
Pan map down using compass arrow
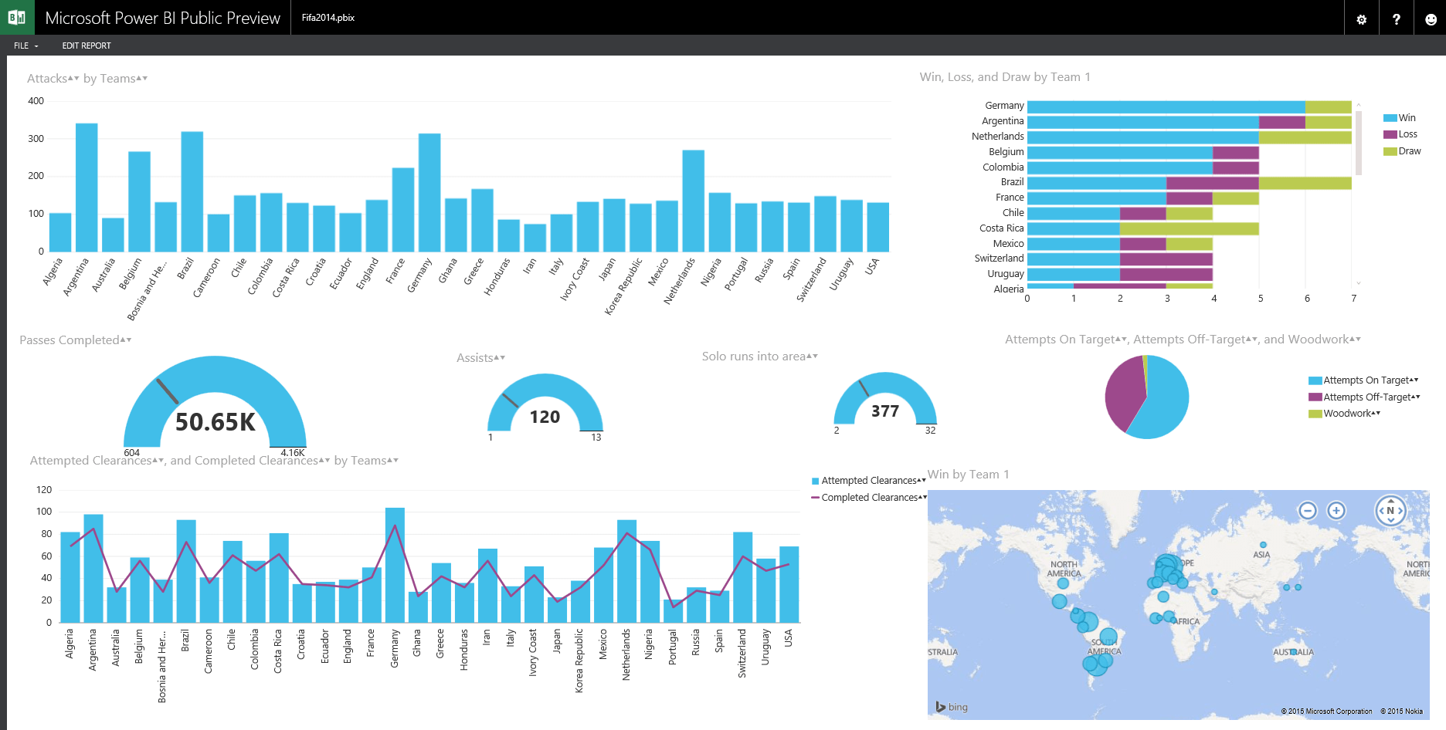pyautogui.click(x=1390, y=520)
